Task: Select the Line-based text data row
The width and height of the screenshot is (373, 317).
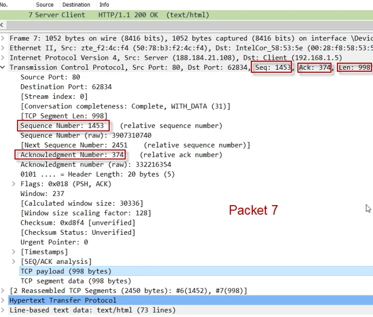Action: 93,310
